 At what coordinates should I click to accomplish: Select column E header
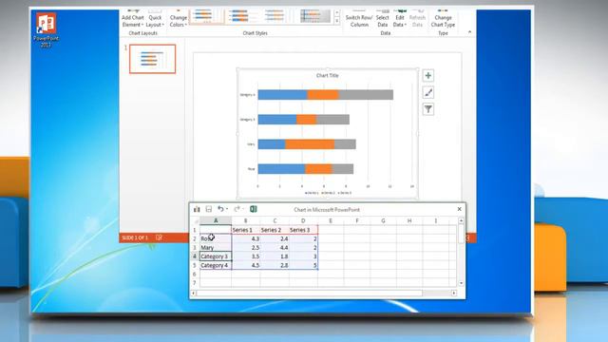[331, 220]
